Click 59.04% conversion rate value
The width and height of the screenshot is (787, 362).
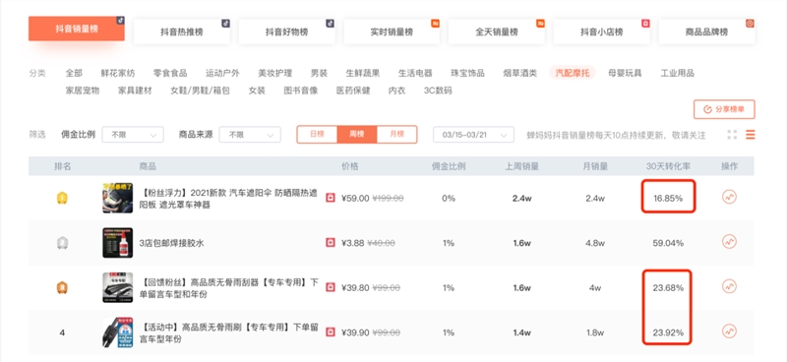(x=668, y=243)
